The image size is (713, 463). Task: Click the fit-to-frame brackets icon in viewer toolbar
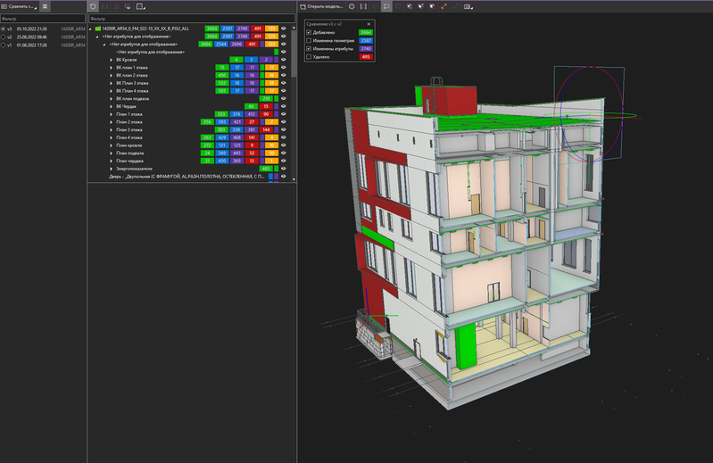coord(363,6)
